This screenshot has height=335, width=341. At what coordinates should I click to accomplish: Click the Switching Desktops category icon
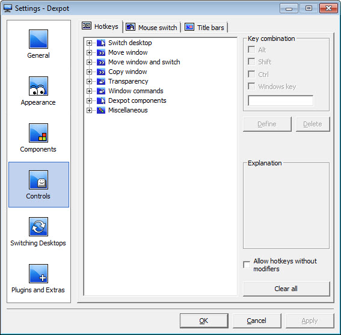(38, 227)
